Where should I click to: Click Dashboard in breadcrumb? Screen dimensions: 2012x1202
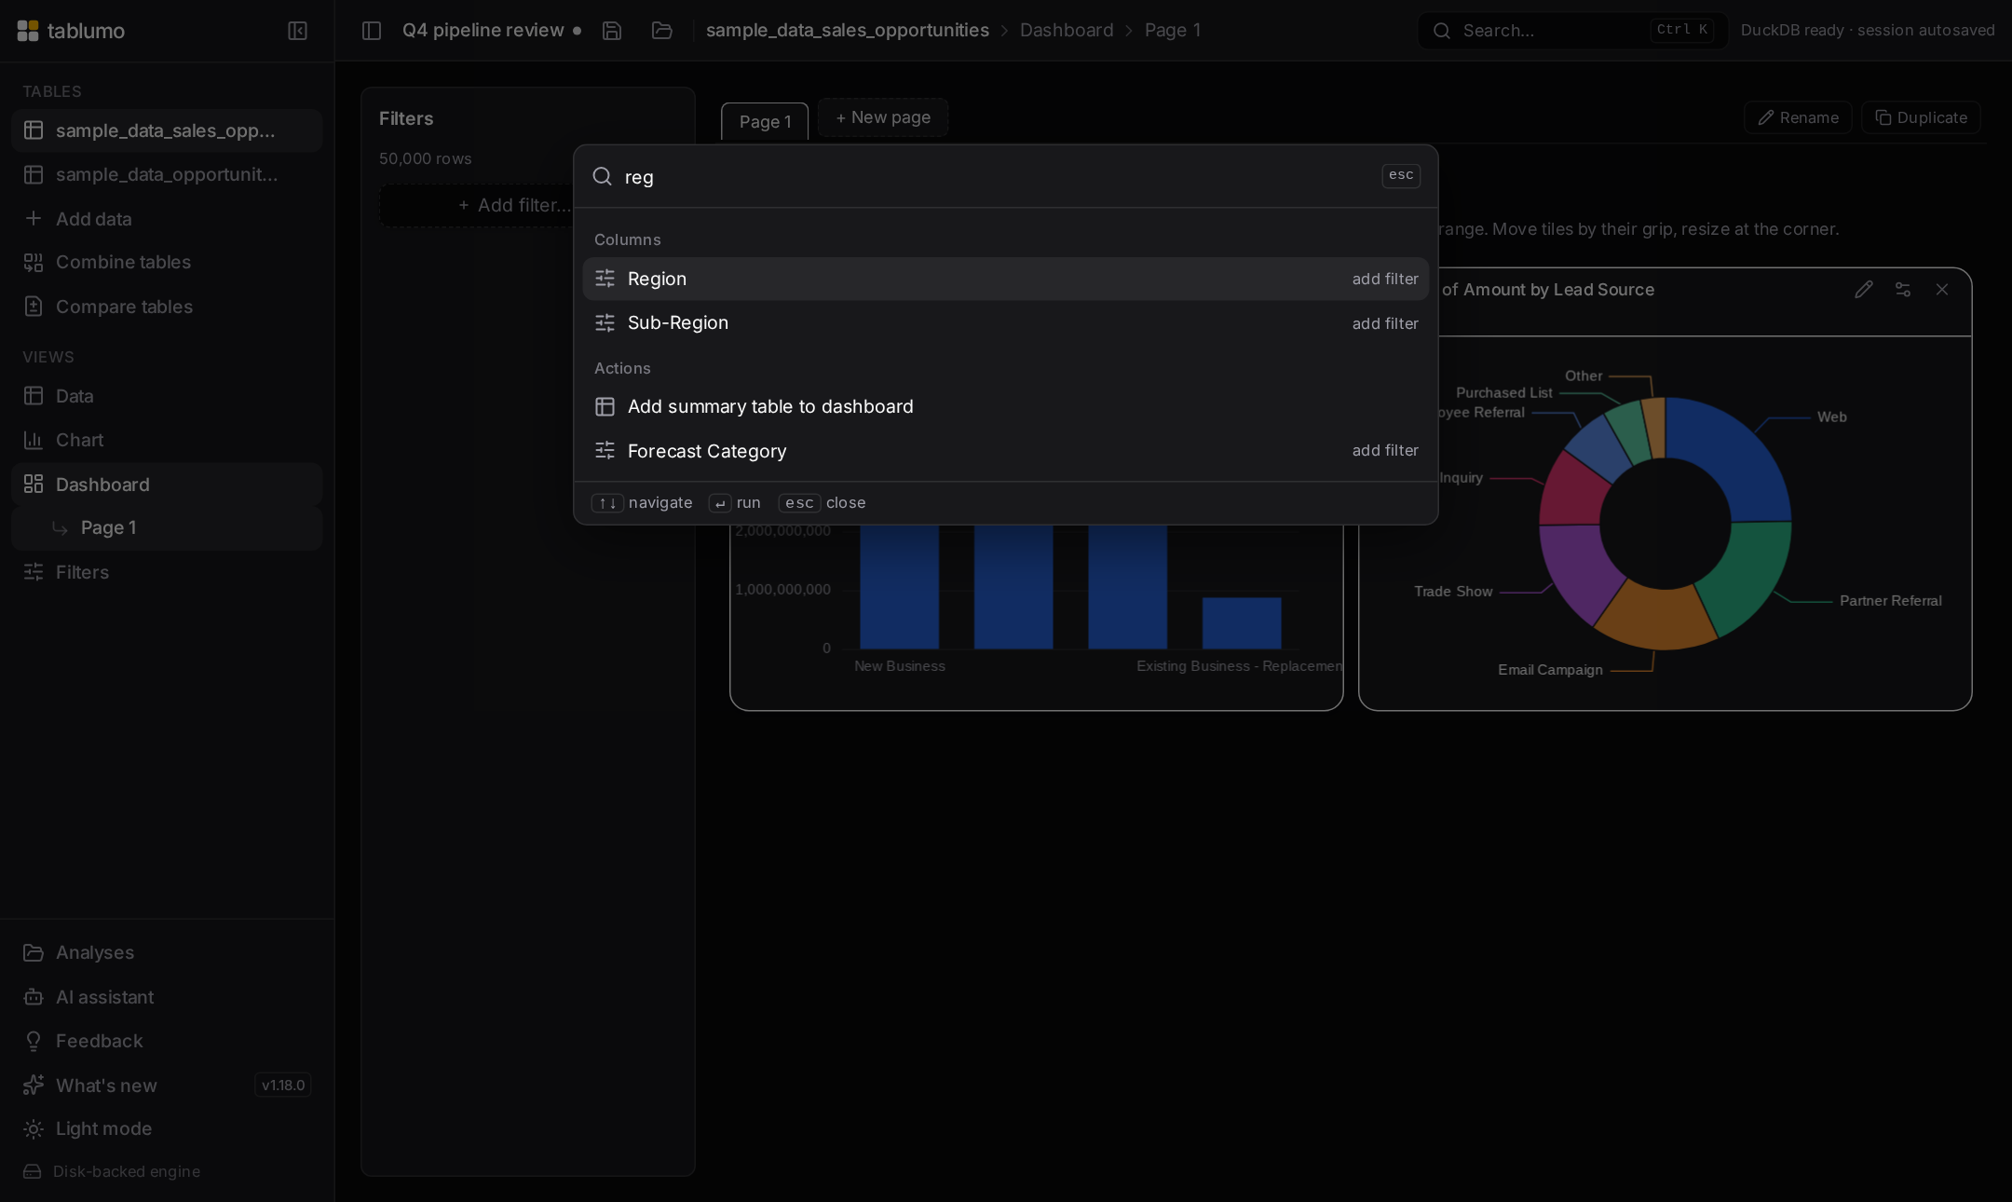point(1067,31)
